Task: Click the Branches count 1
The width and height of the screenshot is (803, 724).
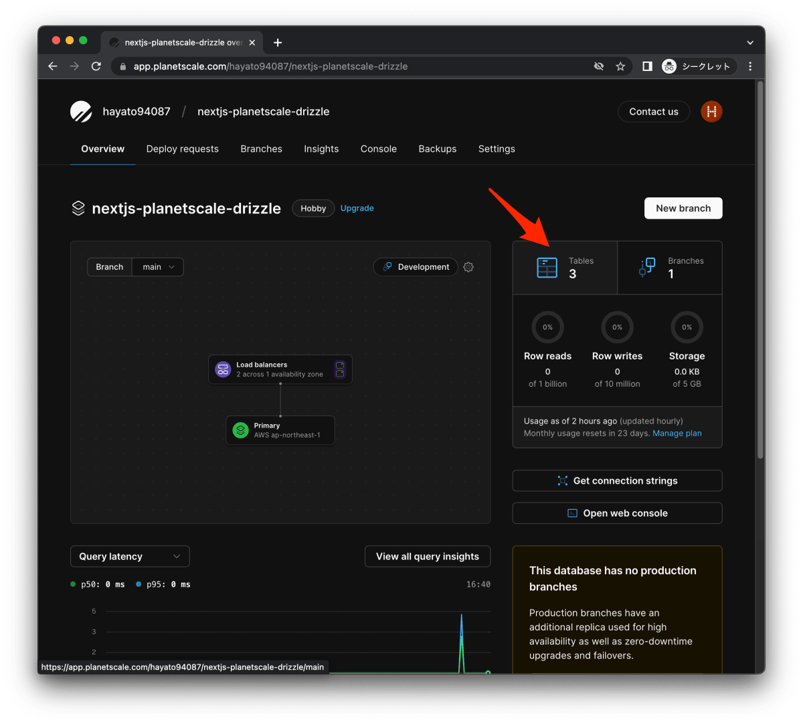Action: pos(671,274)
